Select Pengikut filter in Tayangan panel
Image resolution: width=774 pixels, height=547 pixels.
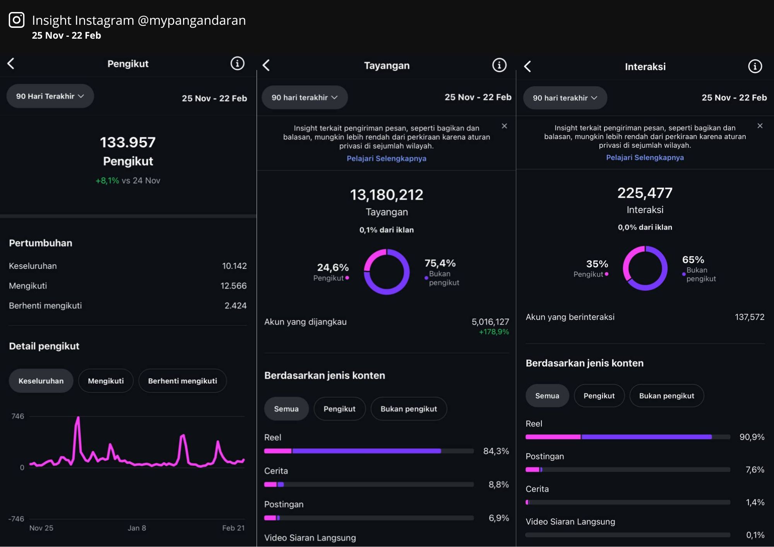339,409
